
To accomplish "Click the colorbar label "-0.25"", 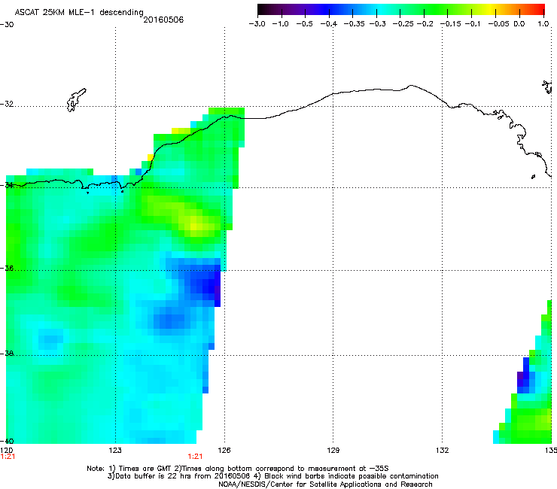I will pyautogui.click(x=403, y=24).
